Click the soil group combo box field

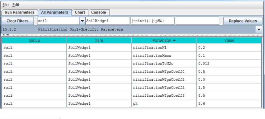[x=58, y=21]
